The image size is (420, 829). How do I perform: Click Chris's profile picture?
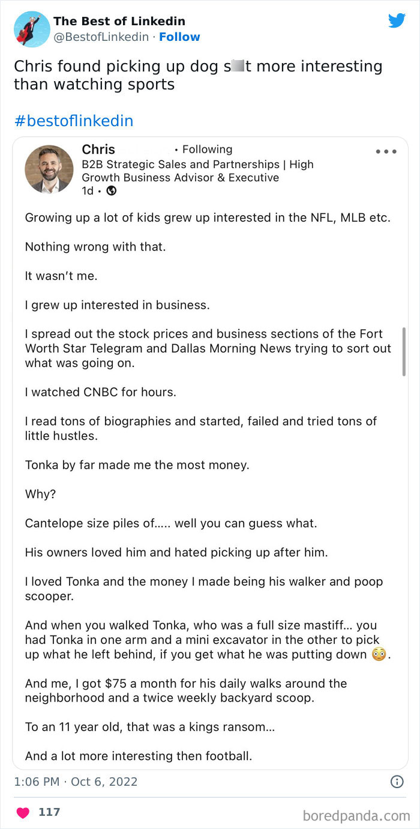49,169
